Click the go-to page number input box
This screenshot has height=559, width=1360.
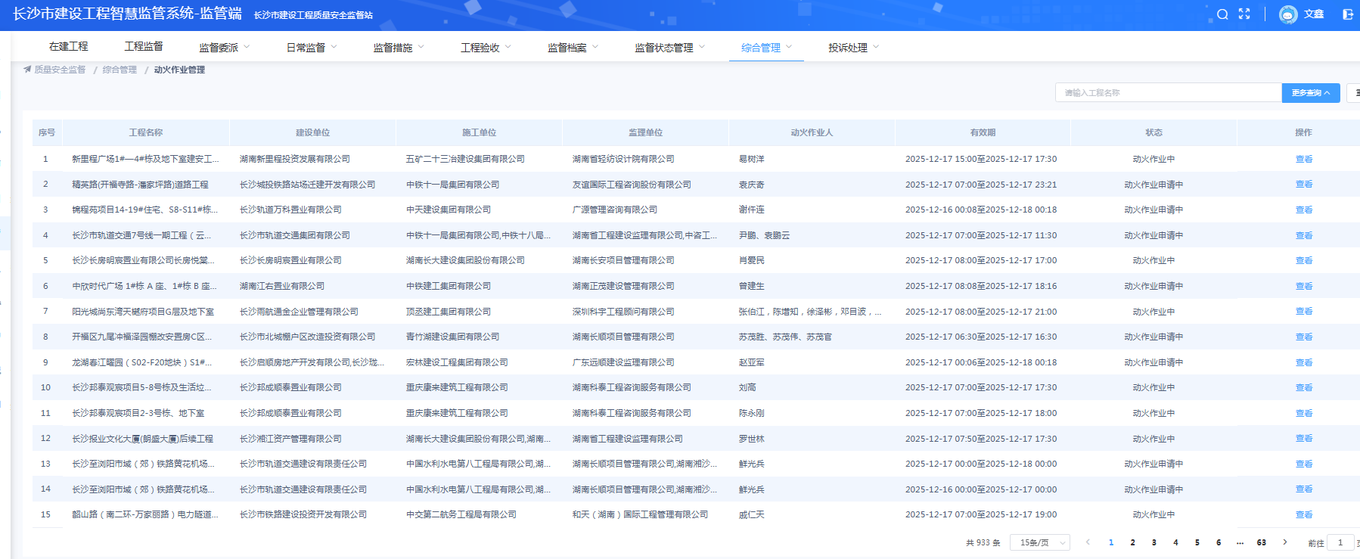coord(1340,542)
